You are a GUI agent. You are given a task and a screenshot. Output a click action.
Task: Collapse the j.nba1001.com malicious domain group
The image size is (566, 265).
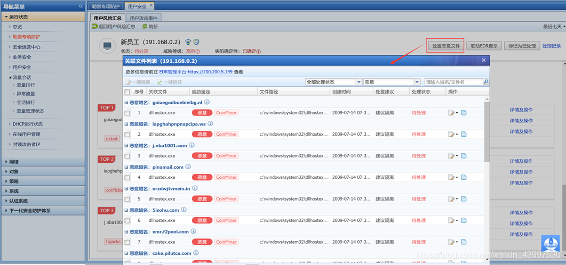tap(126, 145)
